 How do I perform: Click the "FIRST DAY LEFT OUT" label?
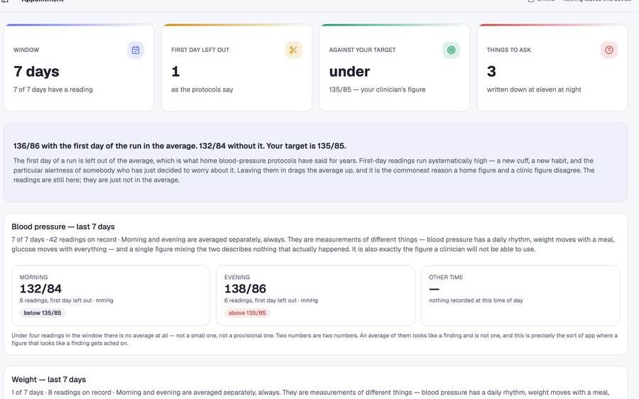200,50
